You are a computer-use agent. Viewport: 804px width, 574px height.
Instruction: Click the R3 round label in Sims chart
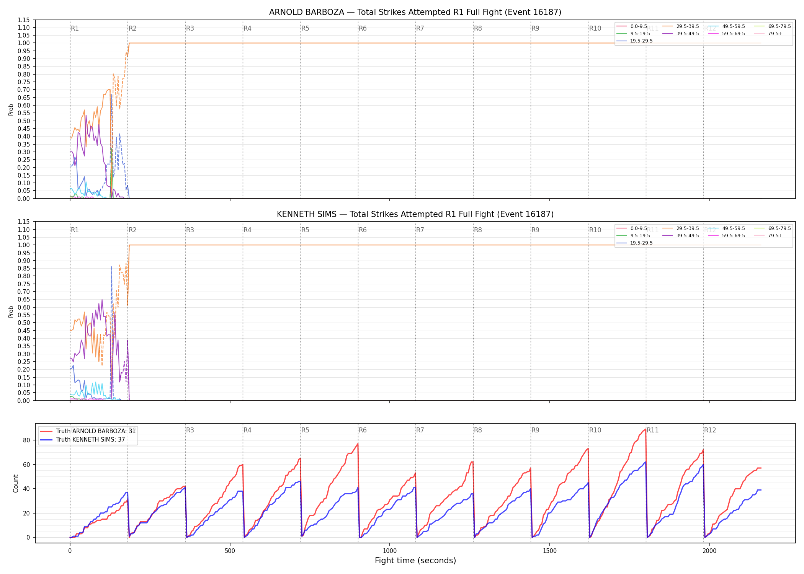(190, 230)
